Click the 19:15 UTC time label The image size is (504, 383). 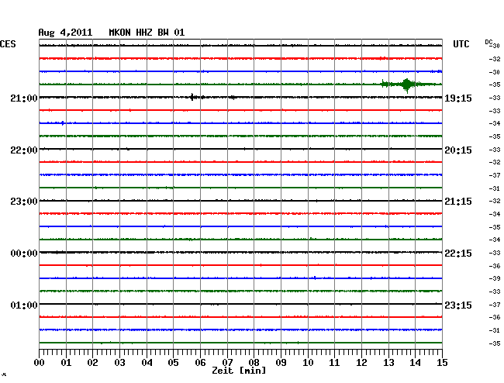pos(458,98)
